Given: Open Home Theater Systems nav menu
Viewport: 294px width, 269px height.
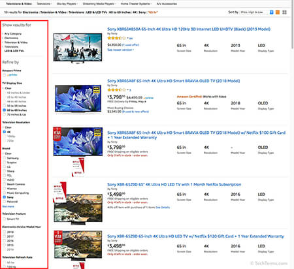Looking at the screenshot, I should coord(136,4).
